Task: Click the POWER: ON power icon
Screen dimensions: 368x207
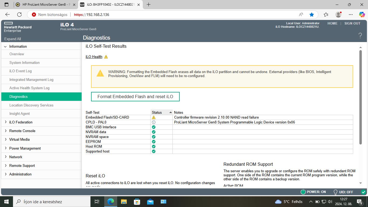Action: click(303, 192)
